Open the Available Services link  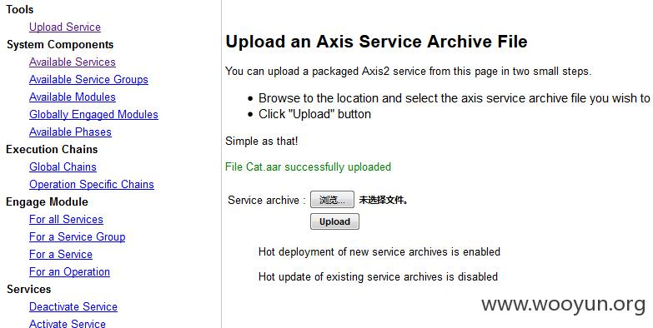tap(73, 62)
